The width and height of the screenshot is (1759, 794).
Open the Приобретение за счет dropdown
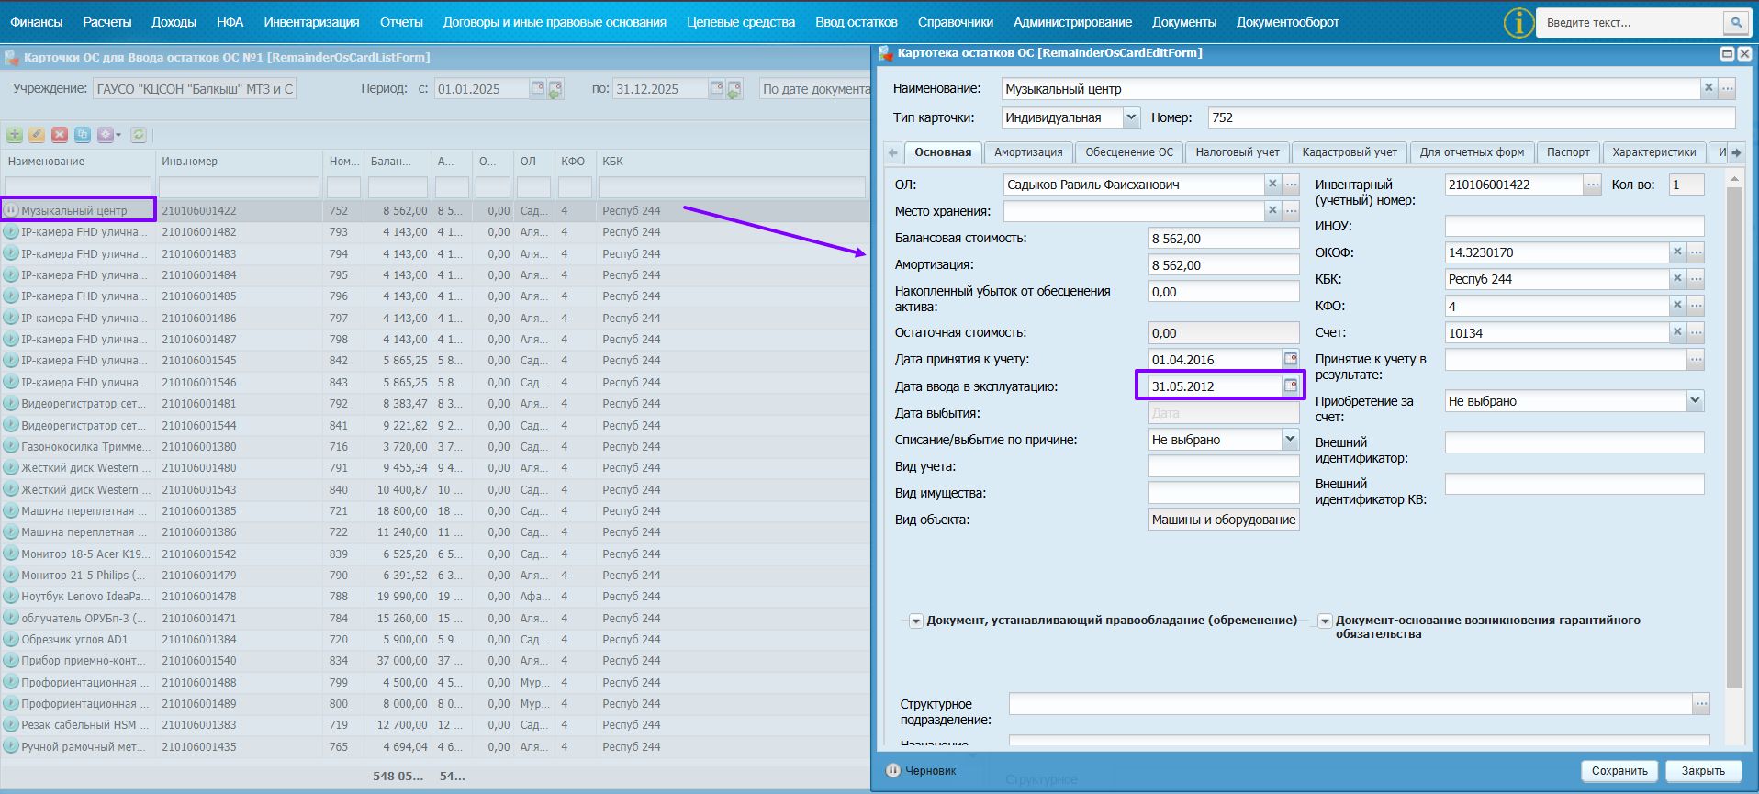pos(1695,401)
